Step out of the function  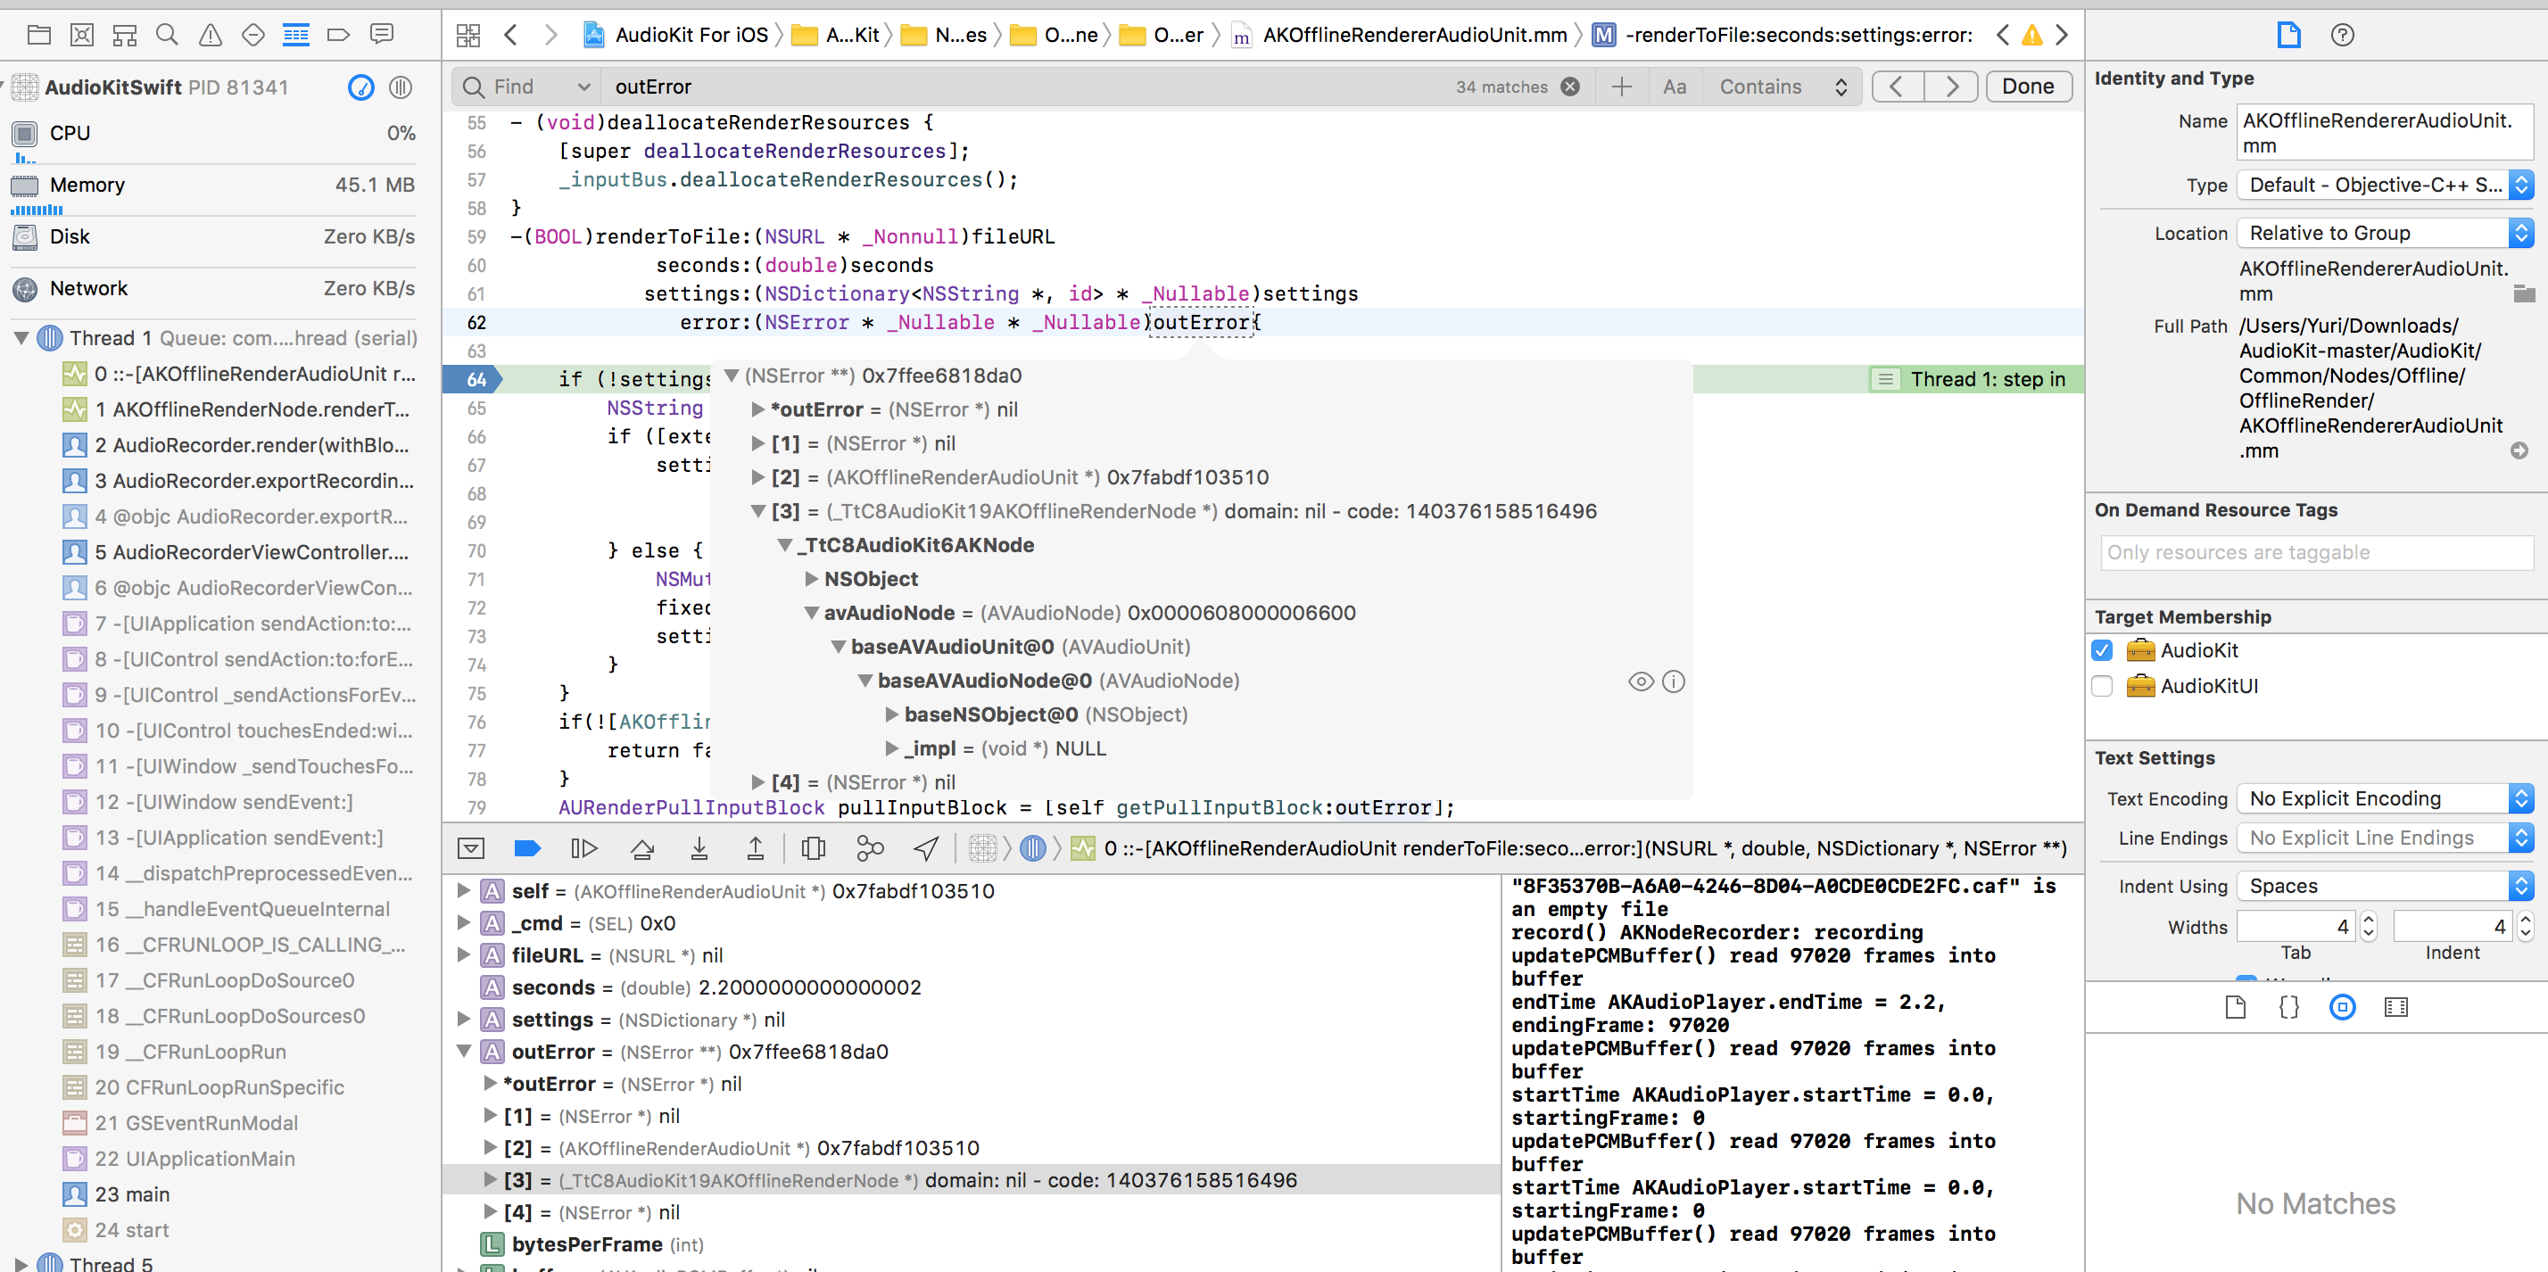click(755, 847)
